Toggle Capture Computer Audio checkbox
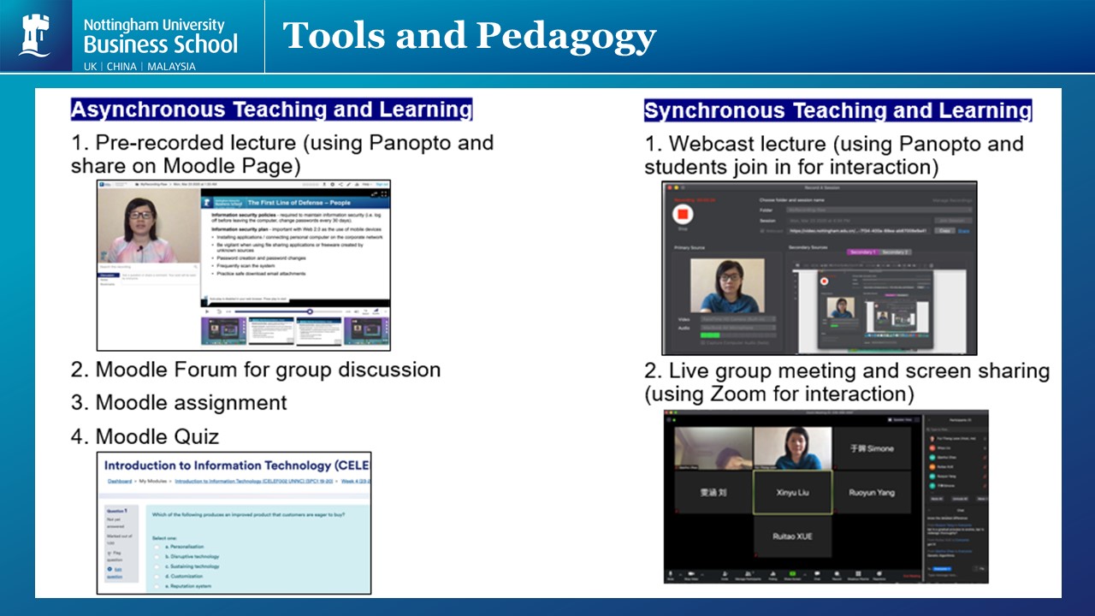The height and width of the screenshot is (616, 1095). [x=703, y=343]
